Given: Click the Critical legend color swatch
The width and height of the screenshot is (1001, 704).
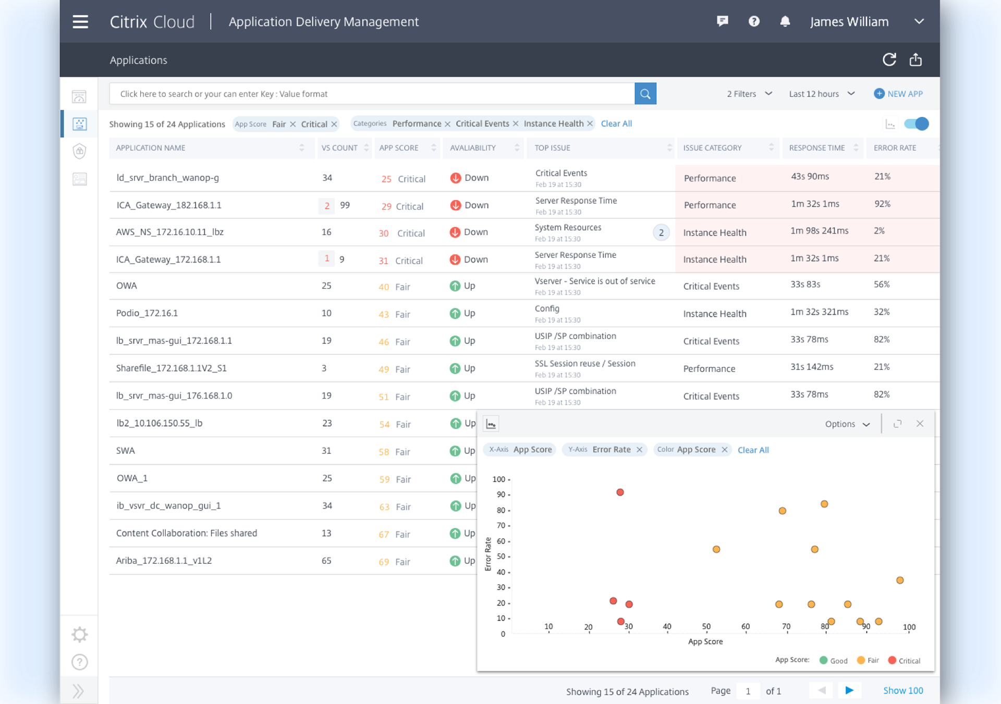Looking at the screenshot, I should [892, 660].
